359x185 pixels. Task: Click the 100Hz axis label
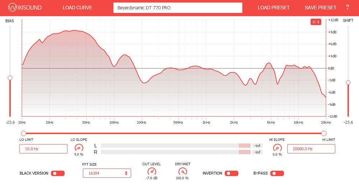click(x=114, y=123)
